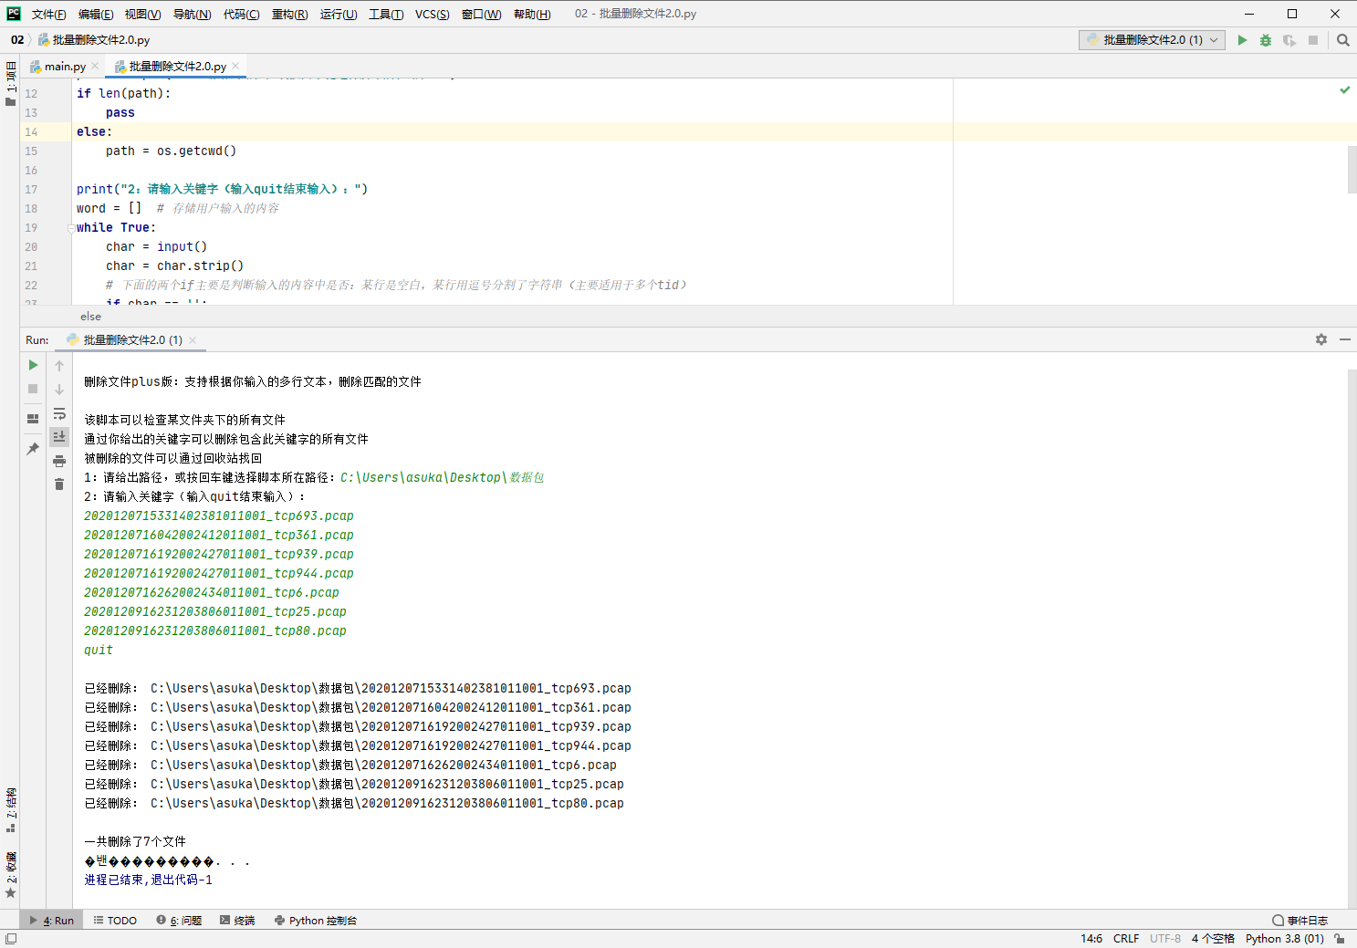Image resolution: width=1357 pixels, height=948 pixels.
Task: Click the green inspection checkmark
Action: click(1345, 89)
